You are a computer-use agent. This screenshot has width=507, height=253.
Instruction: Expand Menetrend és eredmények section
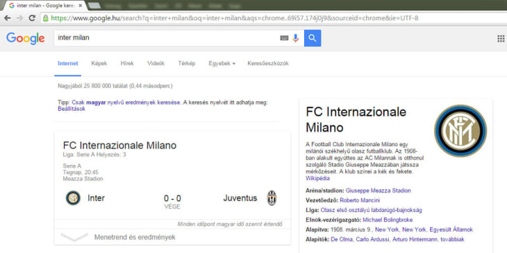click(x=172, y=237)
